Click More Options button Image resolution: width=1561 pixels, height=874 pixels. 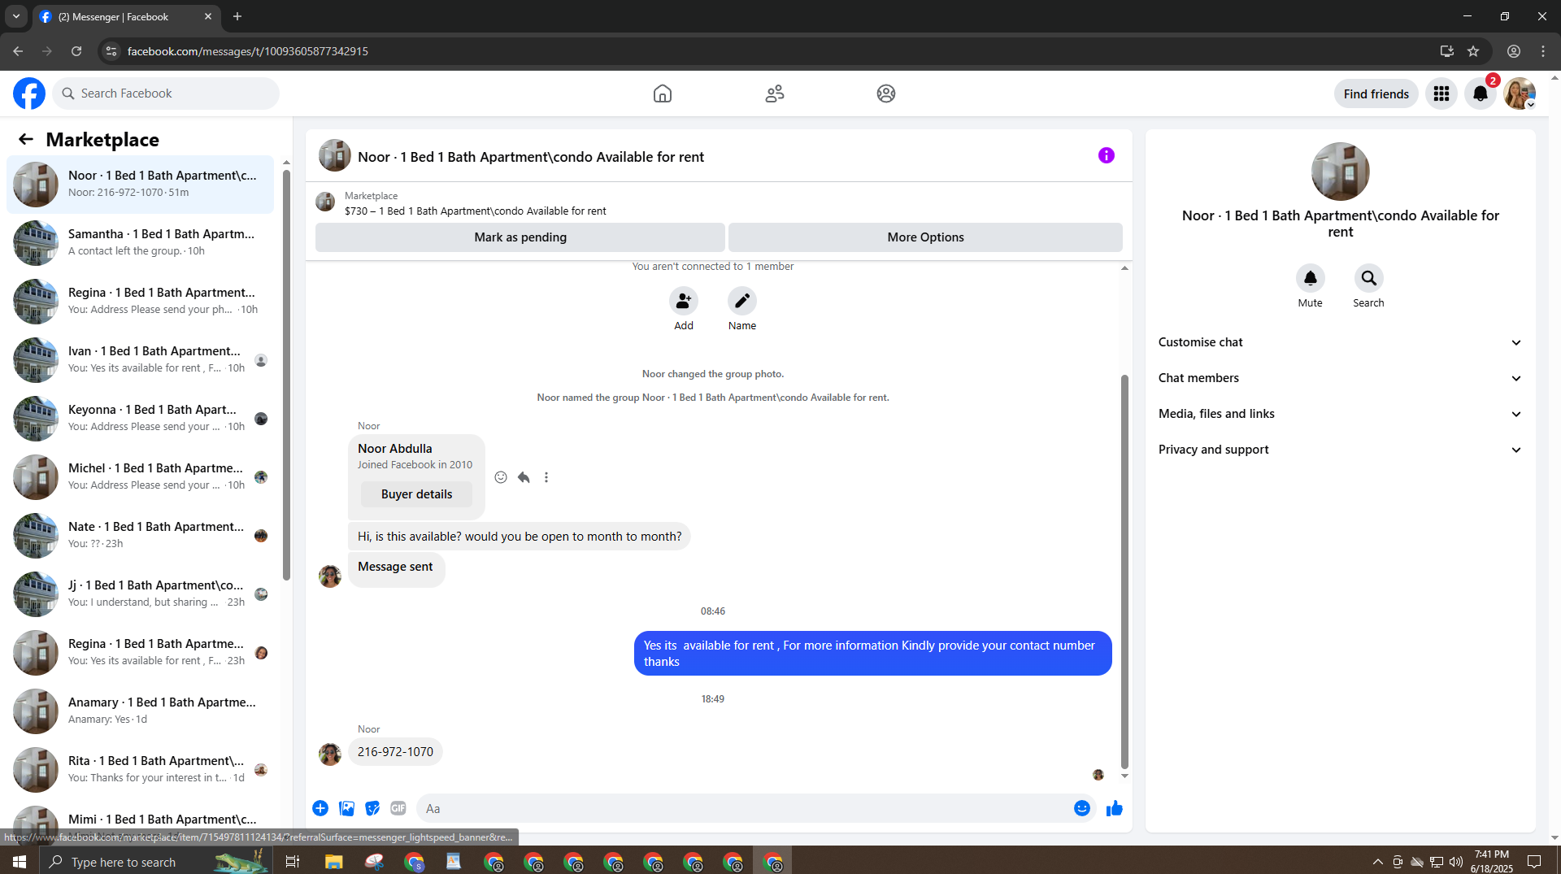(x=925, y=237)
